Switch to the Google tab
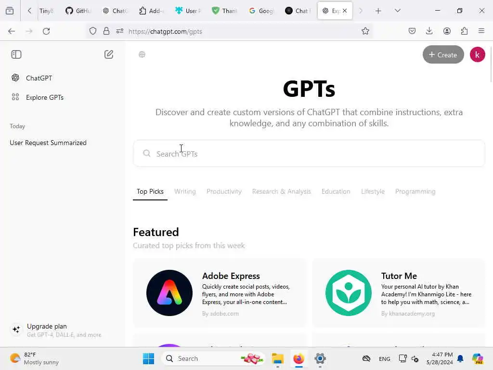 point(261,11)
